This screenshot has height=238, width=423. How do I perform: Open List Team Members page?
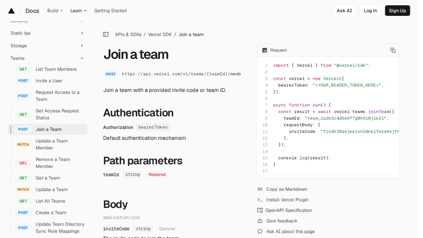(x=56, y=69)
